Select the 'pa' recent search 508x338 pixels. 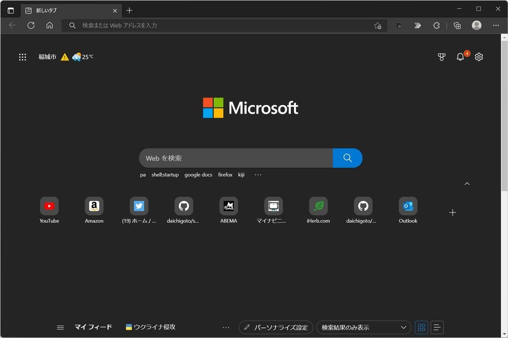click(x=143, y=174)
